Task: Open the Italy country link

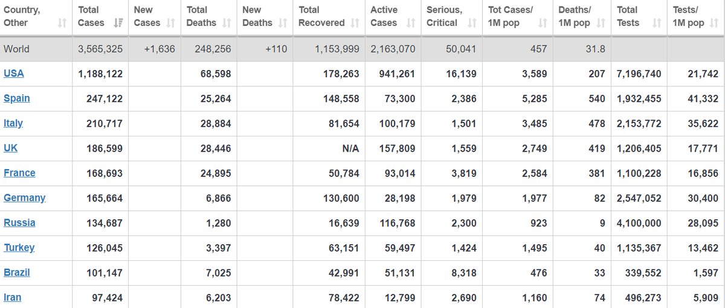Action: (13, 123)
